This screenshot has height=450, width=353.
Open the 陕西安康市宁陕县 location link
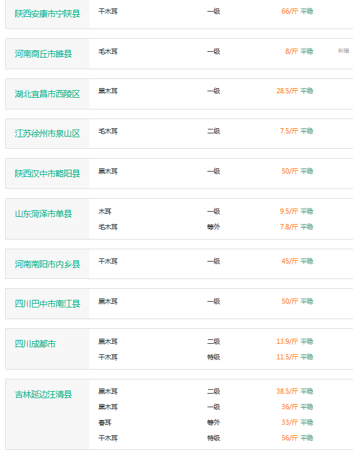click(47, 14)
